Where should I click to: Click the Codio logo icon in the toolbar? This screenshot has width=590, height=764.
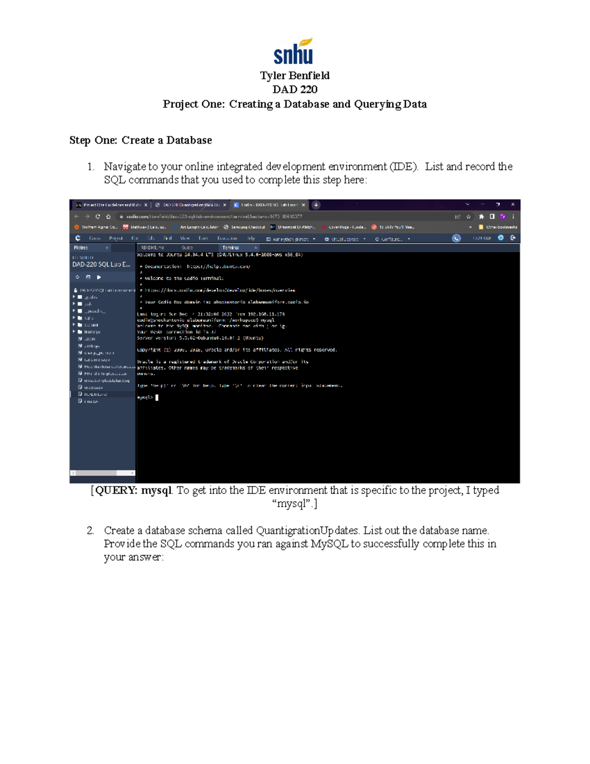(77, 237)
